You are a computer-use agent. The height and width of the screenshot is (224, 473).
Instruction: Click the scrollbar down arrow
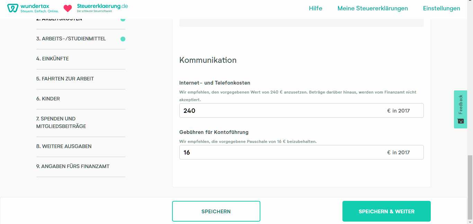tap(471, 222)
